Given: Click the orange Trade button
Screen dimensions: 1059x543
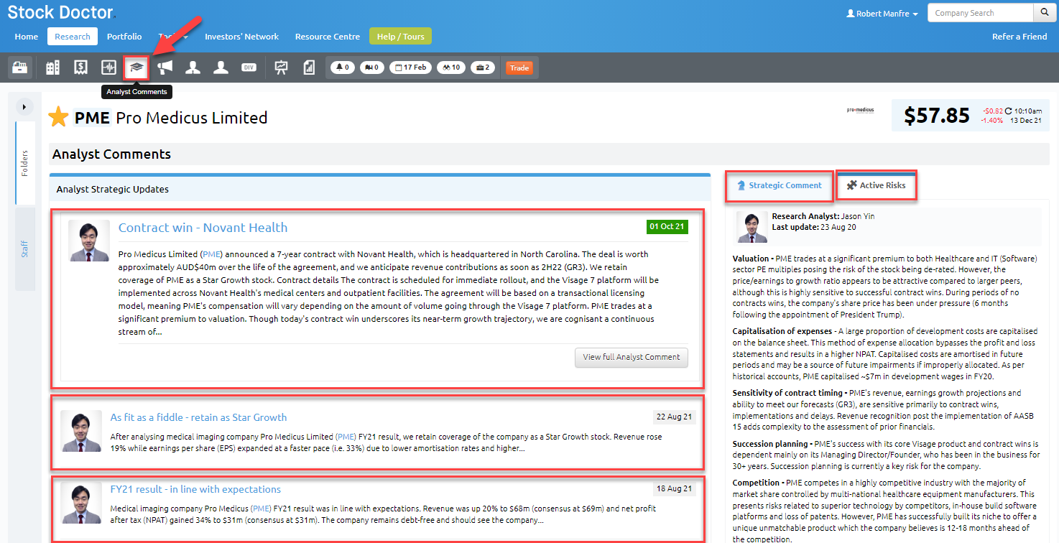Looking at the screenshot, I should (519, 68).
